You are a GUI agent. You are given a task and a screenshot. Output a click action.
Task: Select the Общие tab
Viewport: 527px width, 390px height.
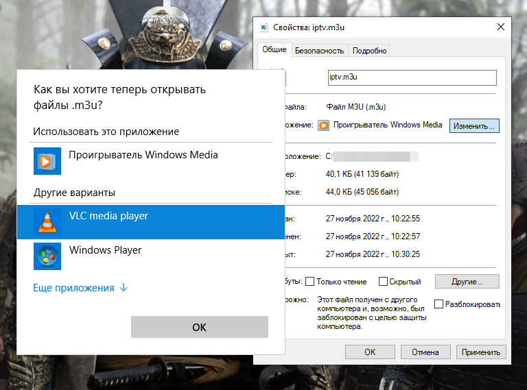(274, 50)
